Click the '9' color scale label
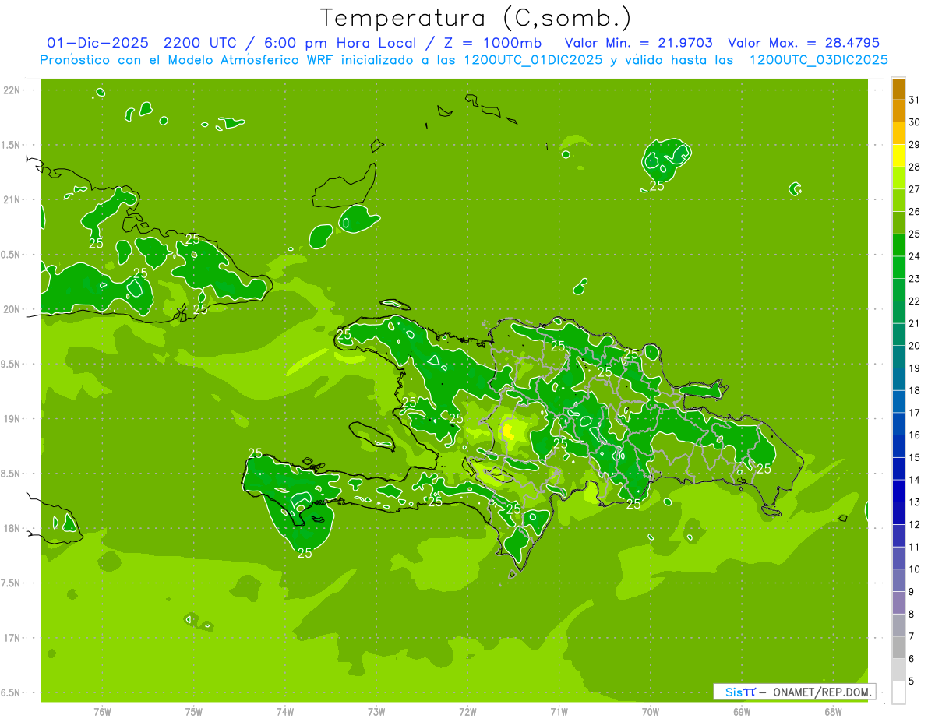935x722 pixels. [912, 592]
